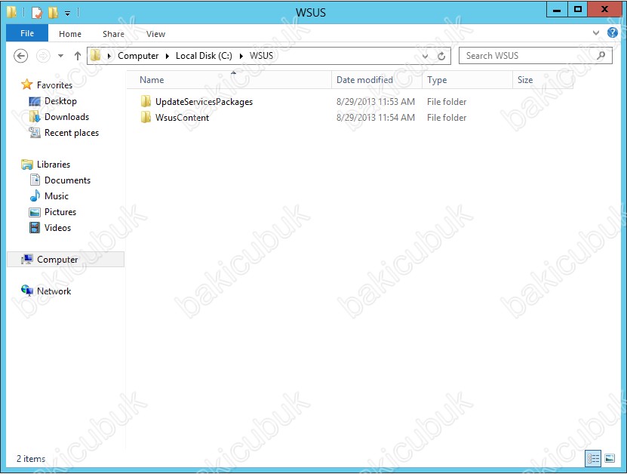Select the UpdateServicesPackages folder name
This screenshot has height=474, width=627.
(204, 102)
